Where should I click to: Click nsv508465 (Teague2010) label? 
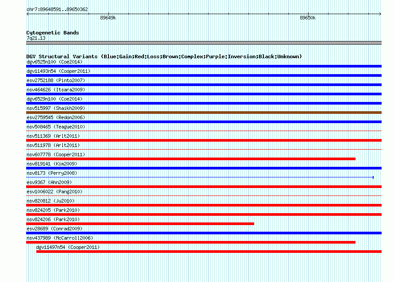[56, 127]
